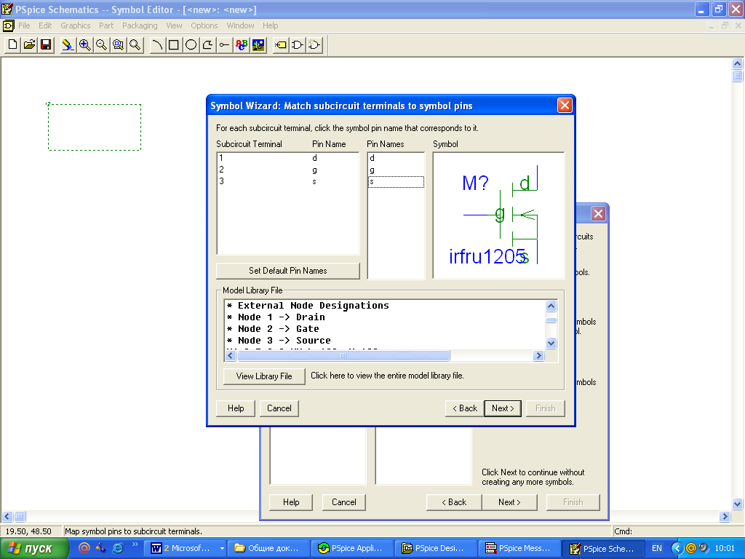
Task: Switch to PSpice Design Manager taskbar item
Action: point(435,549)
